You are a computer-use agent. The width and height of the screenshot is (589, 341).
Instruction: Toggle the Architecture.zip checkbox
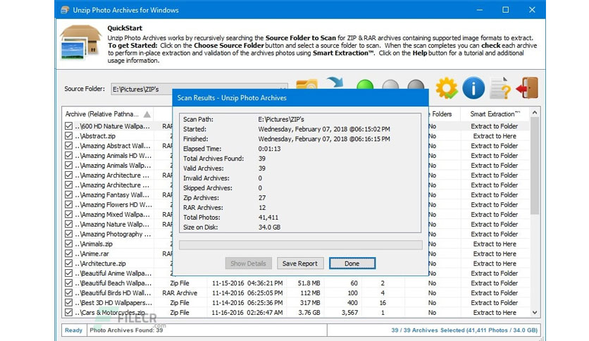tap(68, 263)
